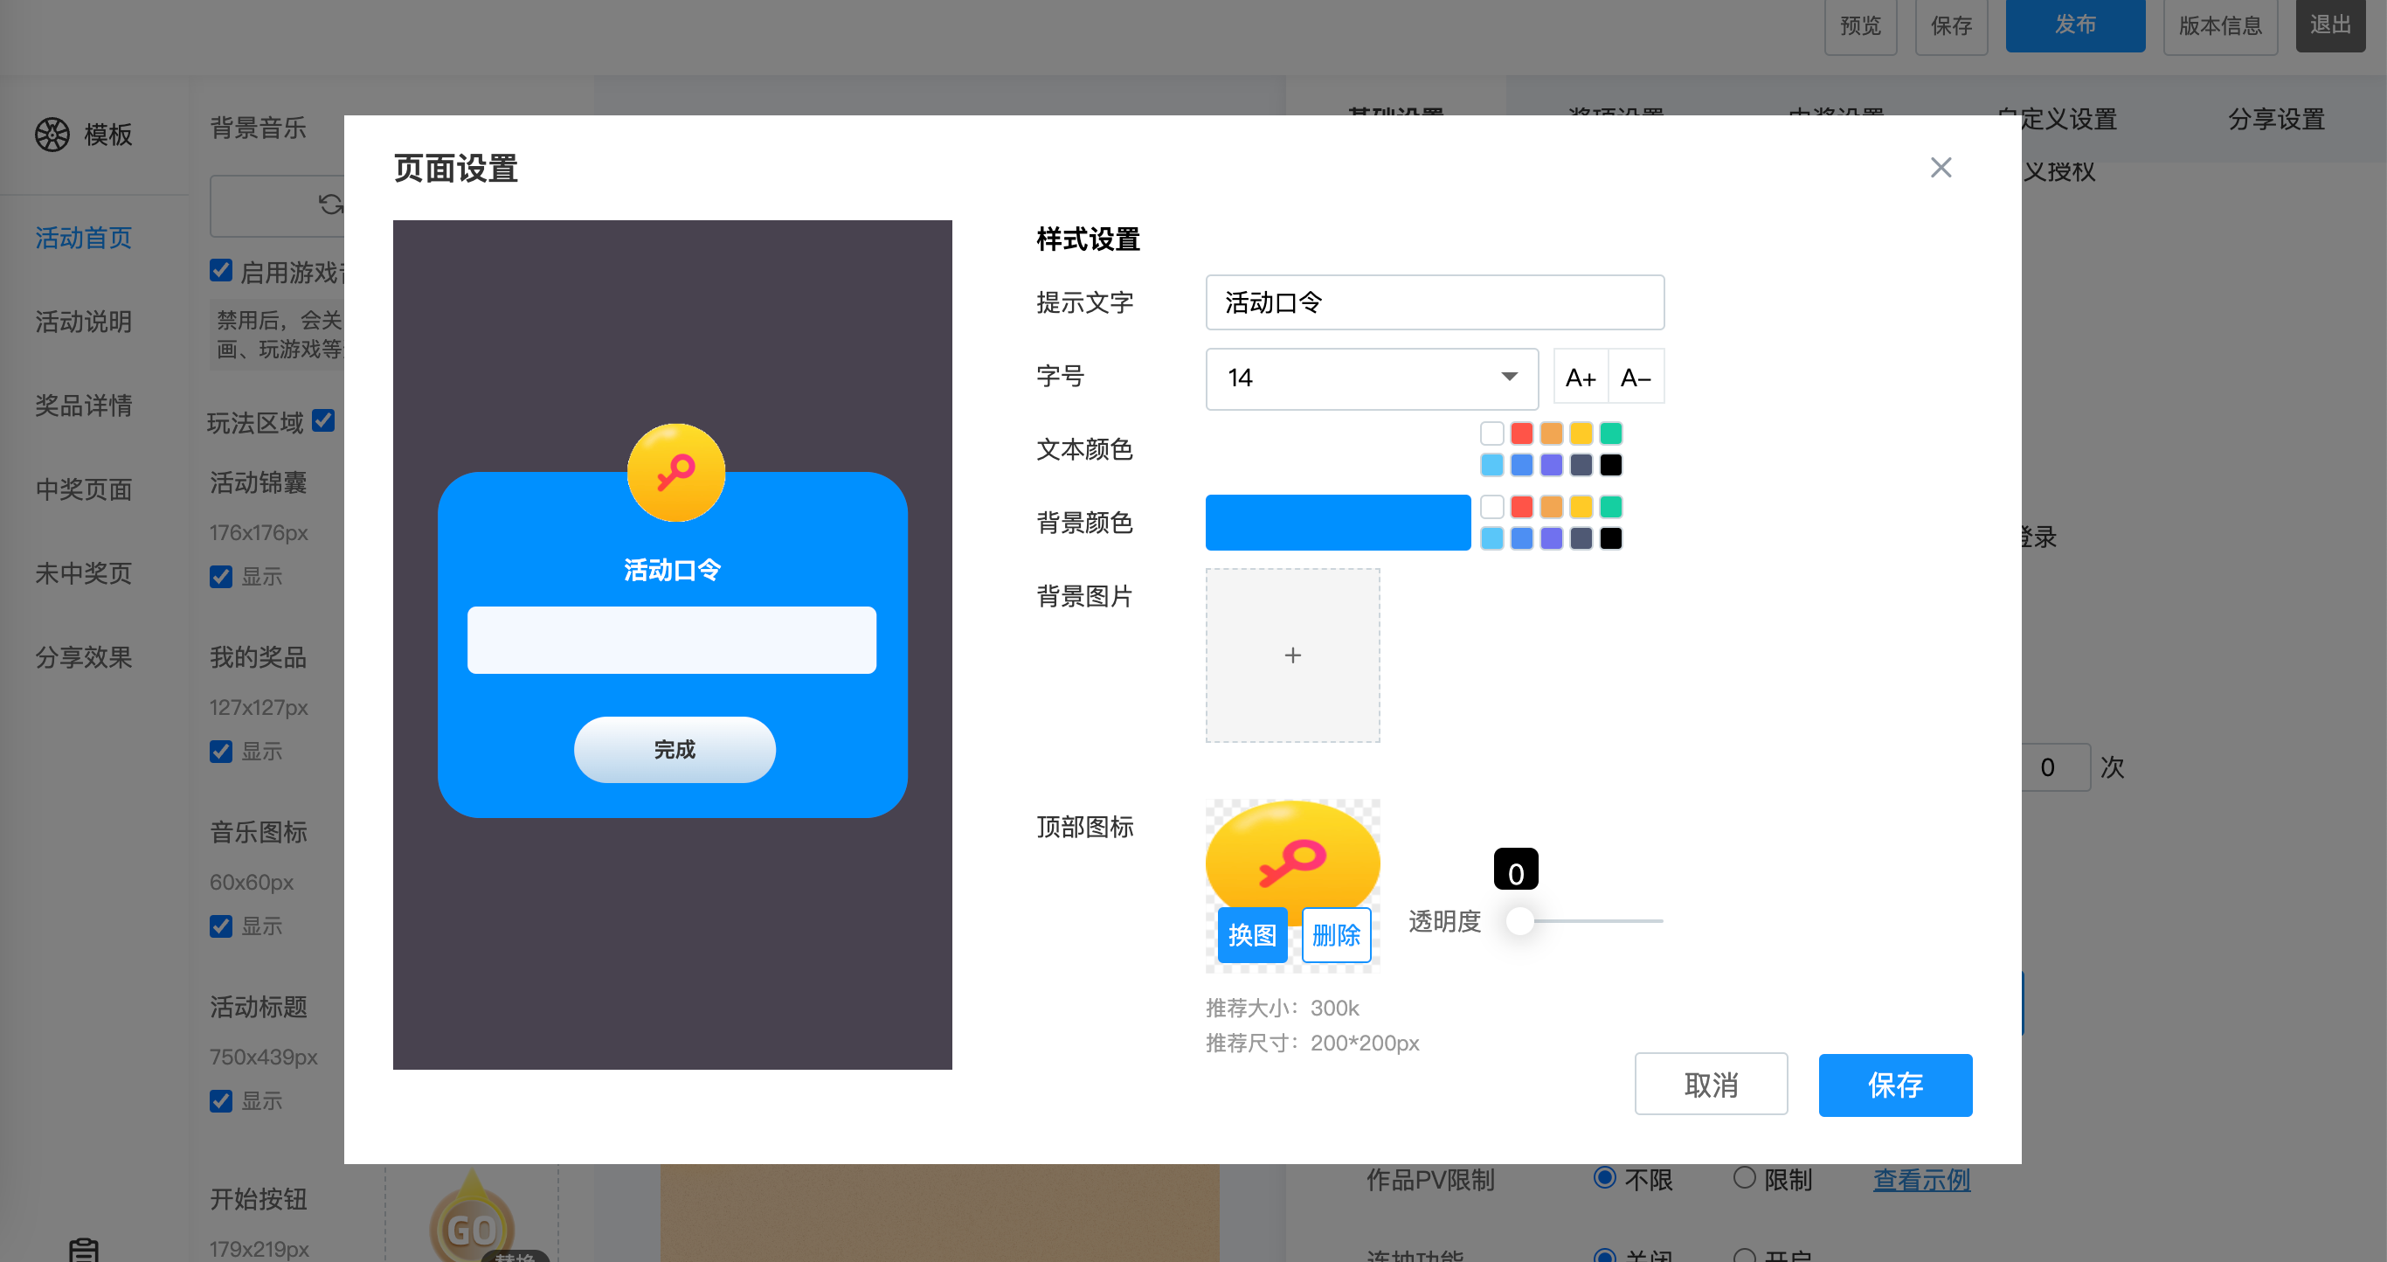This screenshot has height=1262, width=2387.
Task: Open the 中奖页面 sidebar tab
Action: coord(83,489)
